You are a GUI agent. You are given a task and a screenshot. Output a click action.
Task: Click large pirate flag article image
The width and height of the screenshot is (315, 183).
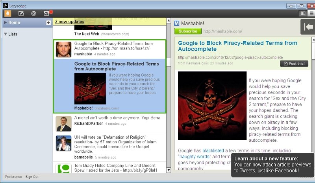[212, 106]
